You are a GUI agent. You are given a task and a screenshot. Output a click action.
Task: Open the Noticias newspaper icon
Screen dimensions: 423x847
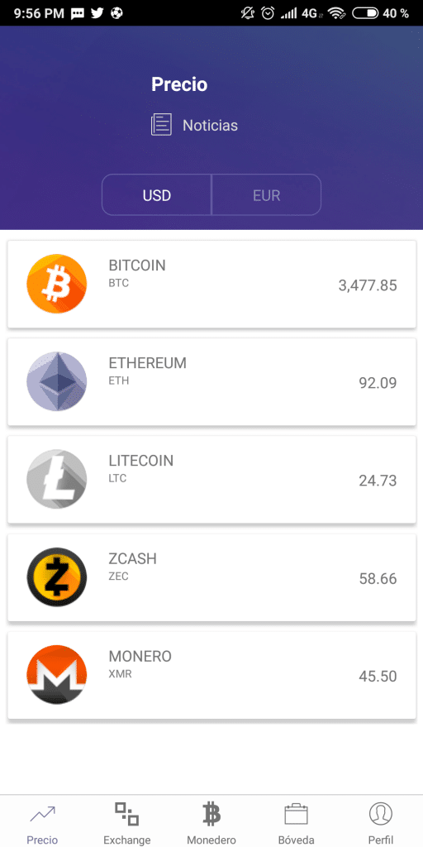pos(161,125)
